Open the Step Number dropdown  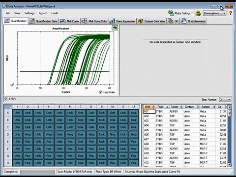[225, 99]
